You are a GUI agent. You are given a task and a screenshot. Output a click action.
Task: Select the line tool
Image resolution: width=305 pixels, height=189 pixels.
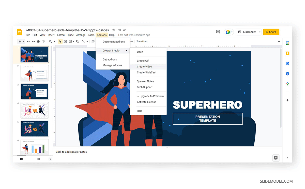(x=83, y=41)
